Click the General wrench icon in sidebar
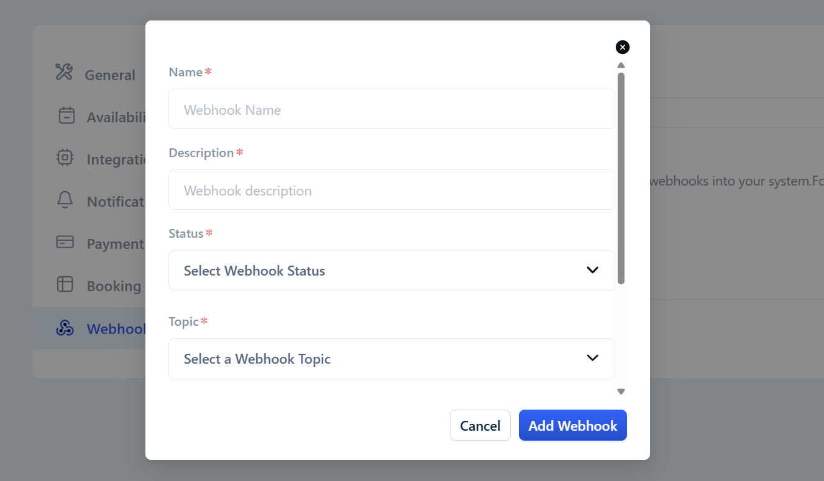The height and width of the screenshot is (481, 824). (x=64, y=72)
